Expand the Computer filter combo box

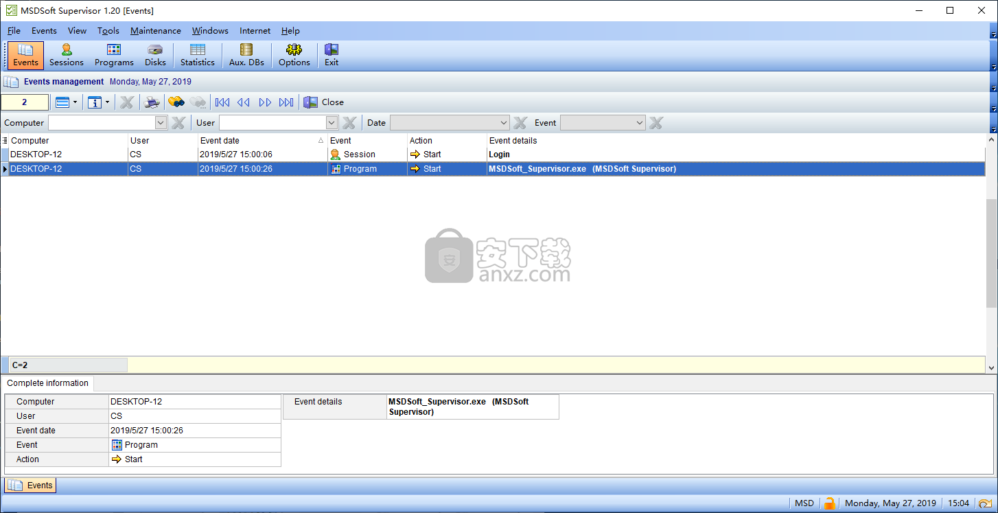[161, 123]
